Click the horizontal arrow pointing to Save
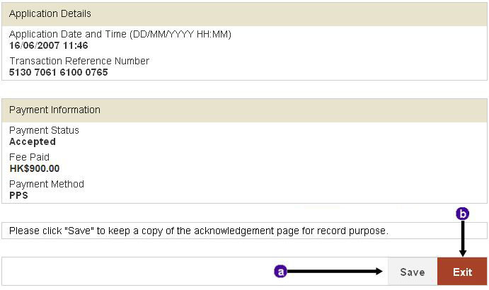The image size is (489, 290). click(x=335, y=272)
